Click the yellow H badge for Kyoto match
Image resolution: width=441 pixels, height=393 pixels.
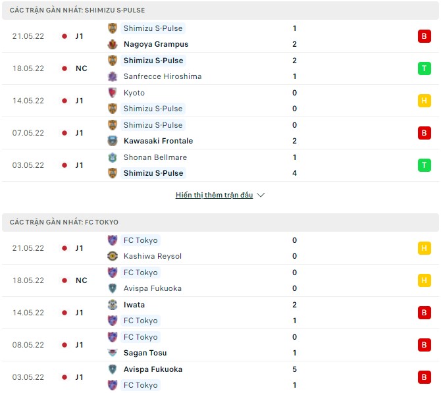point(425,101)
